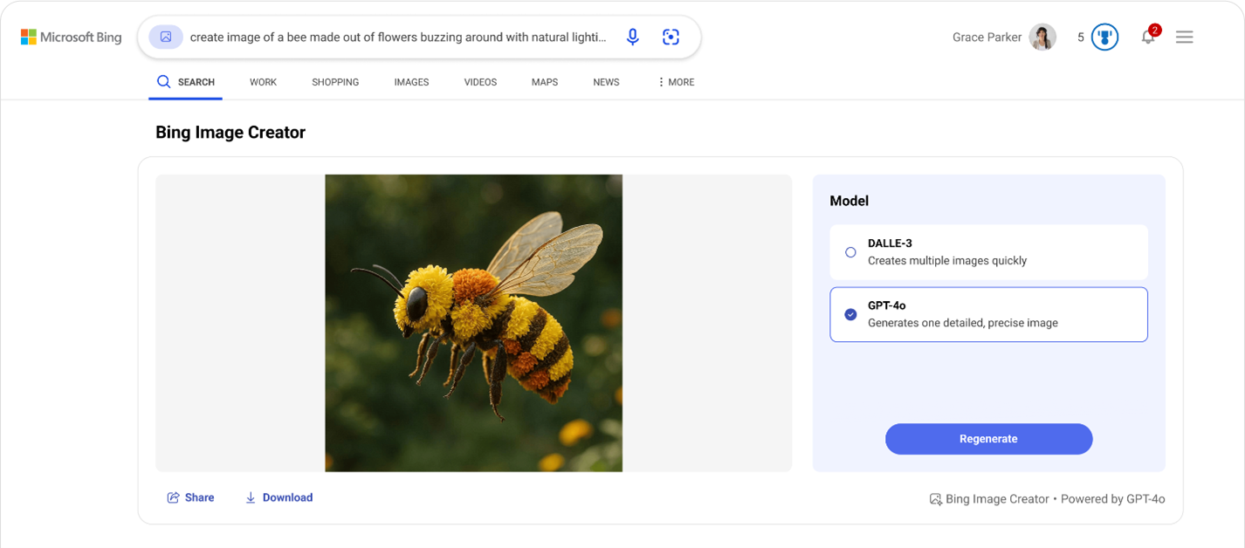Click the rewards points counter showing 5
Viewport: 1245px width, 548px height.
[1081, 37]
